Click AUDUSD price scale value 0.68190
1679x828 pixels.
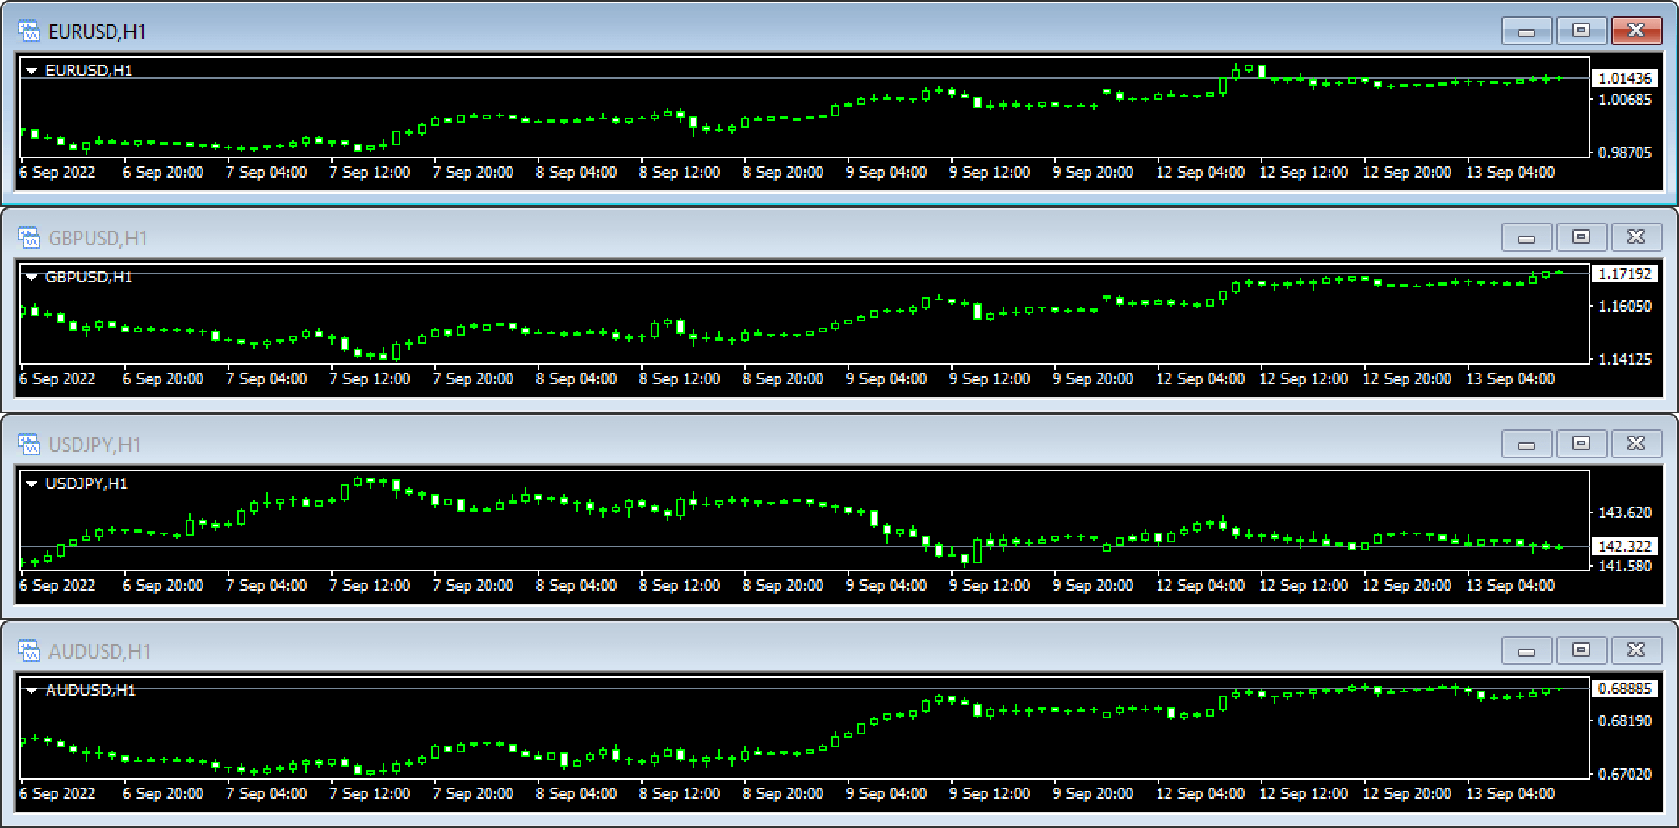(x=1625, y=721)
